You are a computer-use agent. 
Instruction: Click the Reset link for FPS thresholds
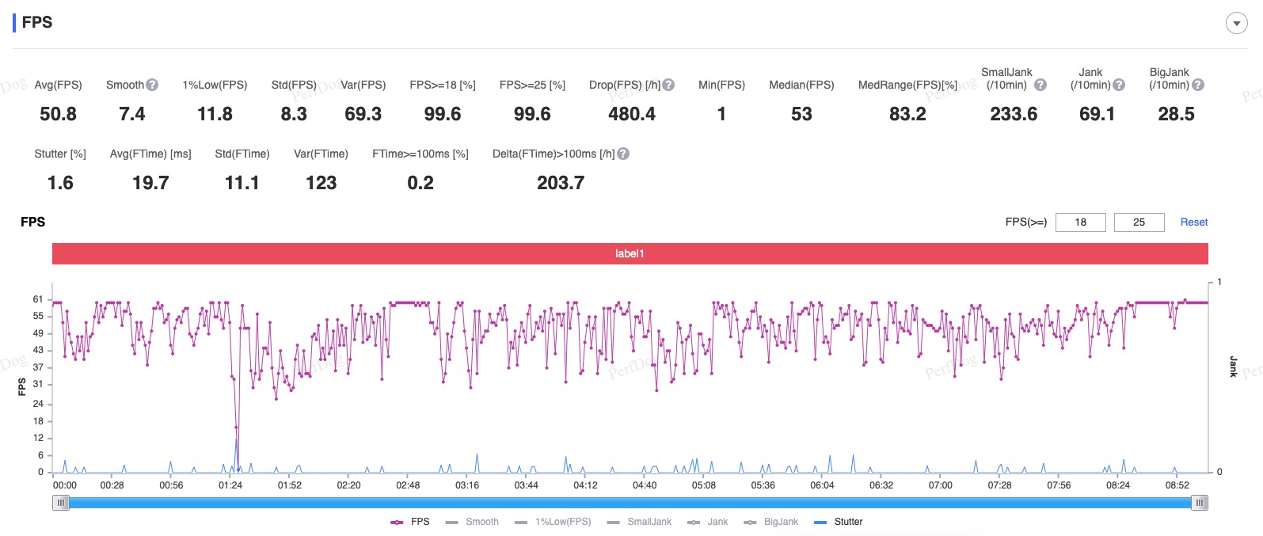tap(1193, 222)
